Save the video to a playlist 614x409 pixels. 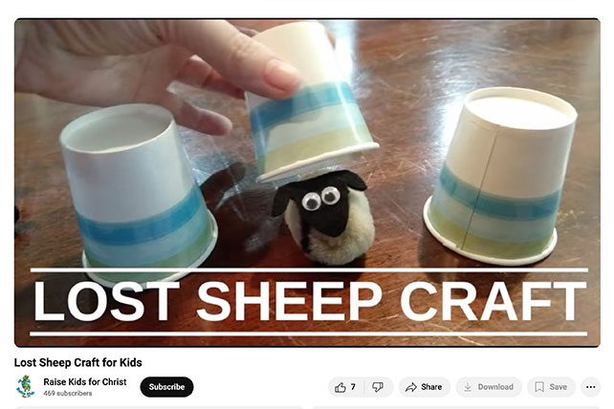[x=551, y=387]
